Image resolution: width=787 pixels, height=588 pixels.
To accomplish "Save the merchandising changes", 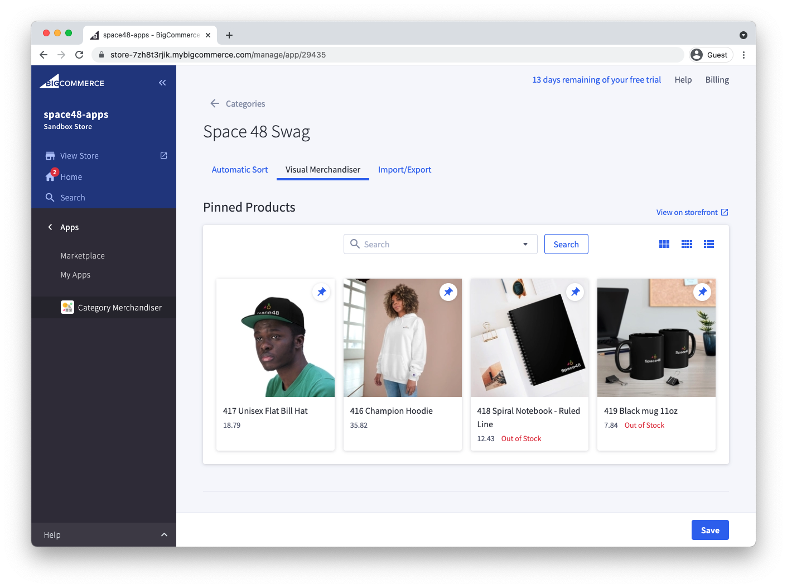I will tap(710, 530).
